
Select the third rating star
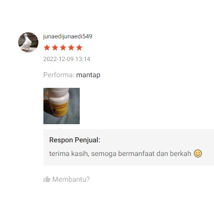point(63,47)
